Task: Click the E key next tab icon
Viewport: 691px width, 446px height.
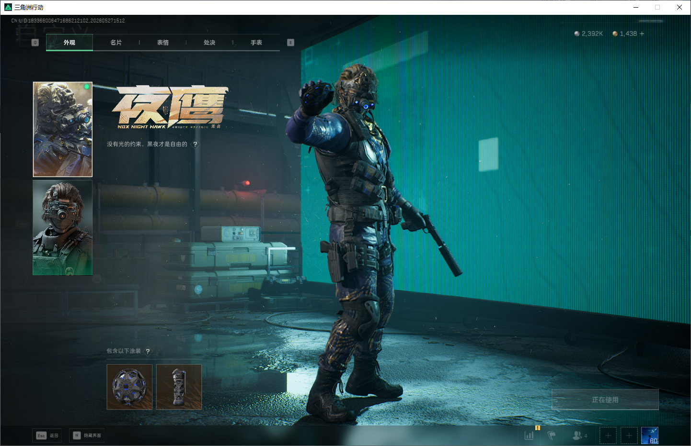Action: pyautogui.click(x=290, y=43)
